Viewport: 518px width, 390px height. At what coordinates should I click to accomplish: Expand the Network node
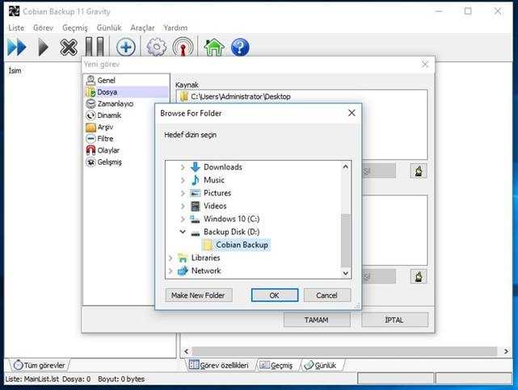pos(171,270)
